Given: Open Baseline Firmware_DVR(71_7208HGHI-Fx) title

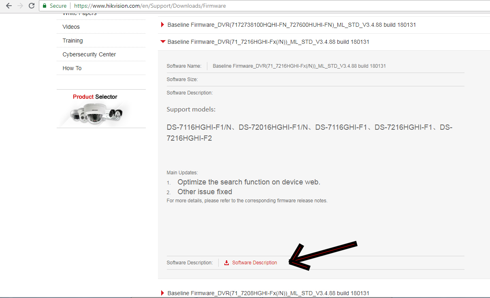Looking at the screenshot, I should [268, 293].
